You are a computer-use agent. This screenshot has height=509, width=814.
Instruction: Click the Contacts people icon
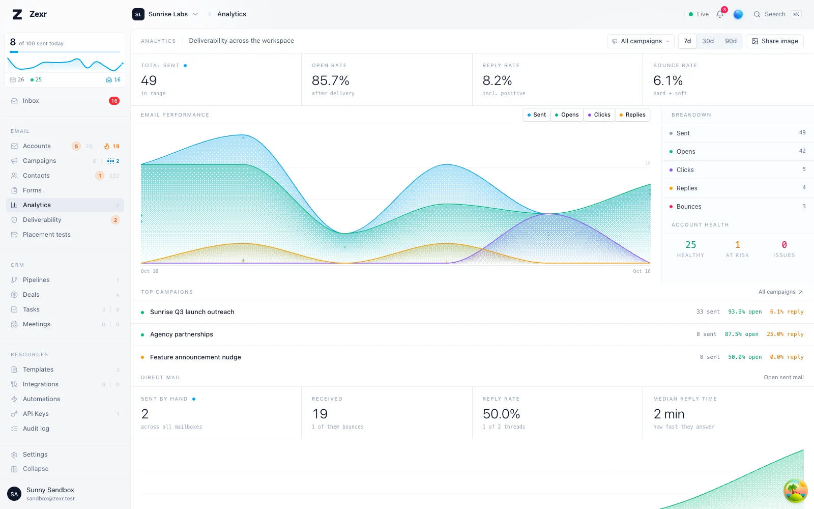click(x=14, y=176)
